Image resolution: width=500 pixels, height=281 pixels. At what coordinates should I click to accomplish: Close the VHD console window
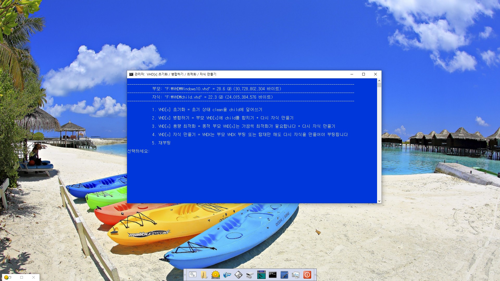[376, 74]
